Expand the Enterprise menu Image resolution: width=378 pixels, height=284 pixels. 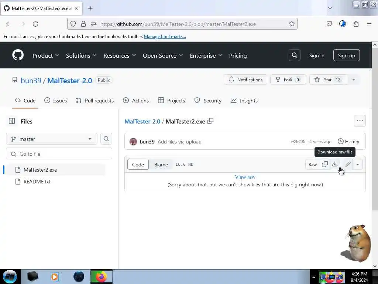click(x=206, y=55)
